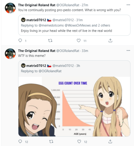Like the tweet with 11 likes
The width and height of the screenshot is (134, 146).
79,40
